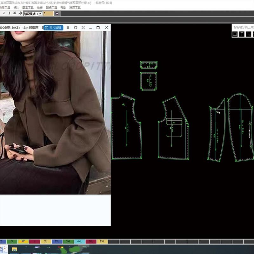Select the T text tool in 智能笔 panel
Viewport: 254px width, 254px height.
[242, 34]
